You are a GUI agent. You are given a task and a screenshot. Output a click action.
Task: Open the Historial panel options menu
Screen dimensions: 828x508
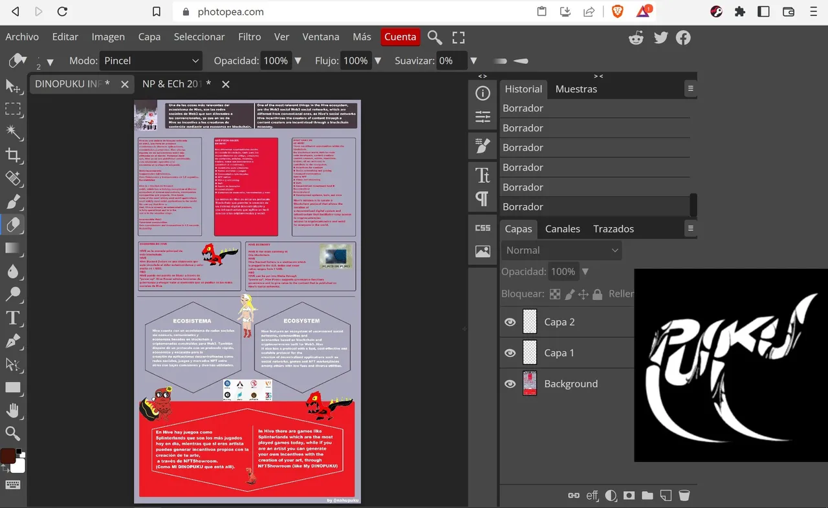(690, 89)
